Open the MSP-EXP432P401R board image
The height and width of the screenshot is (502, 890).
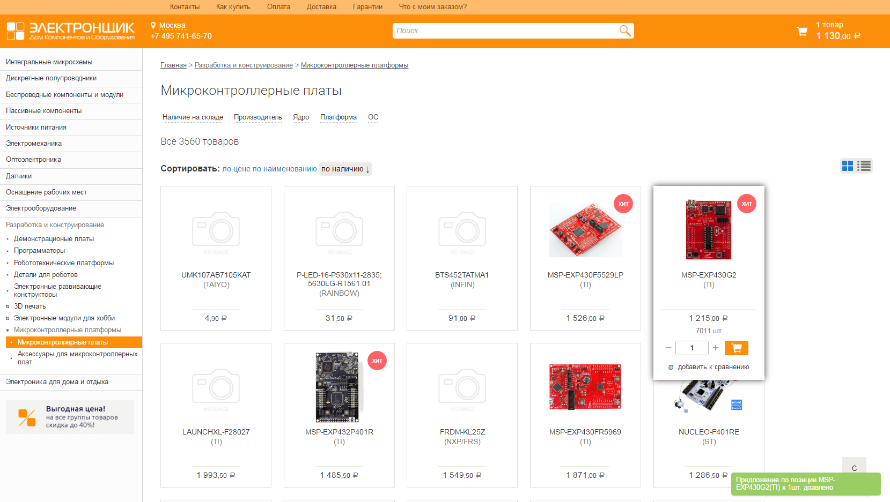point(338,387)
